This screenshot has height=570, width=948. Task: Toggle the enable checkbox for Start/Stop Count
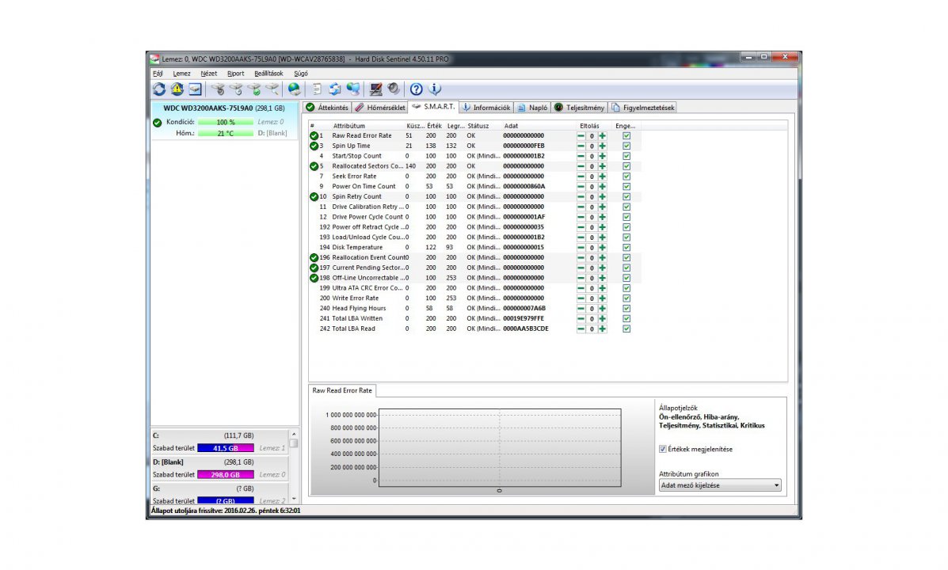coord(626,156)
